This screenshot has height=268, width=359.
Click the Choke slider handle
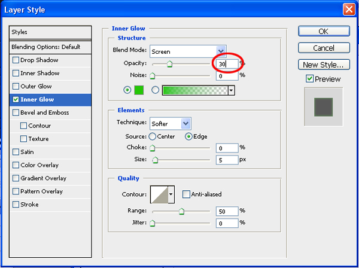click(x=152, y=148)
